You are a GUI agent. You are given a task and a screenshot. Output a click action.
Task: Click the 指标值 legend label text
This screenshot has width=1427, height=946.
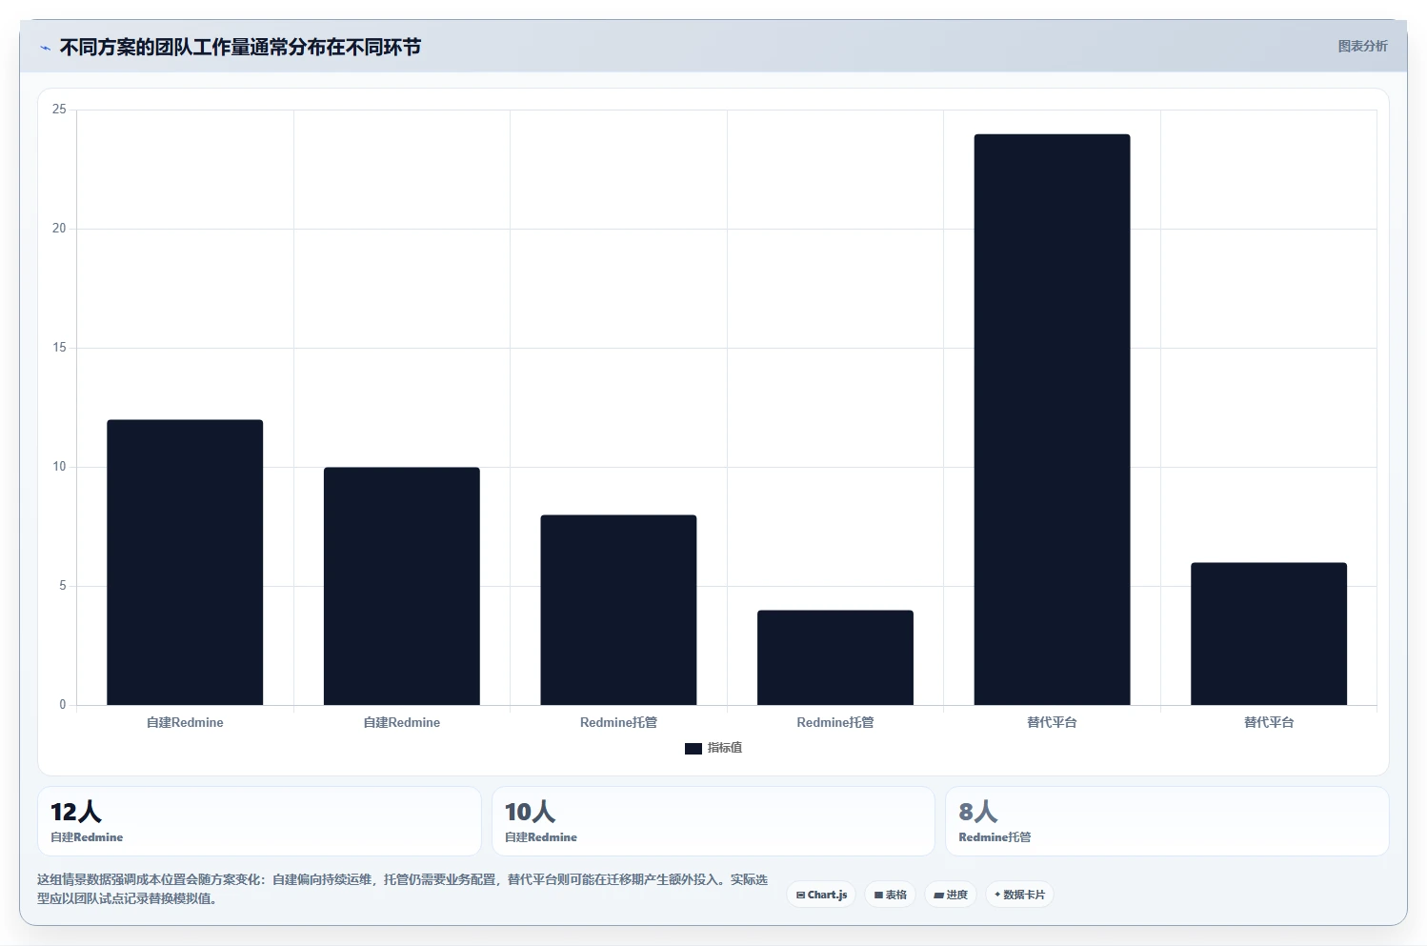pyautogui.click(x=725, y=748)
